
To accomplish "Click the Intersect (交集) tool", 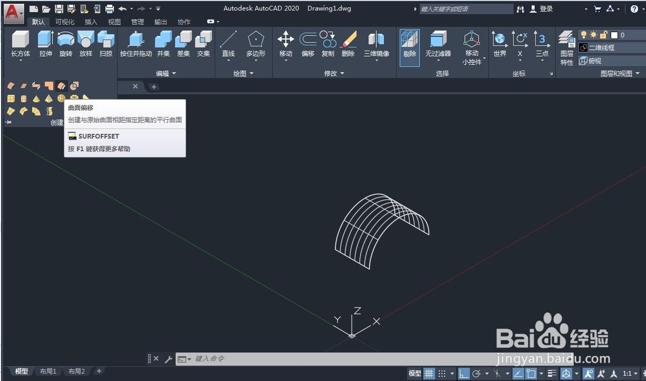I will coord(204,43).
